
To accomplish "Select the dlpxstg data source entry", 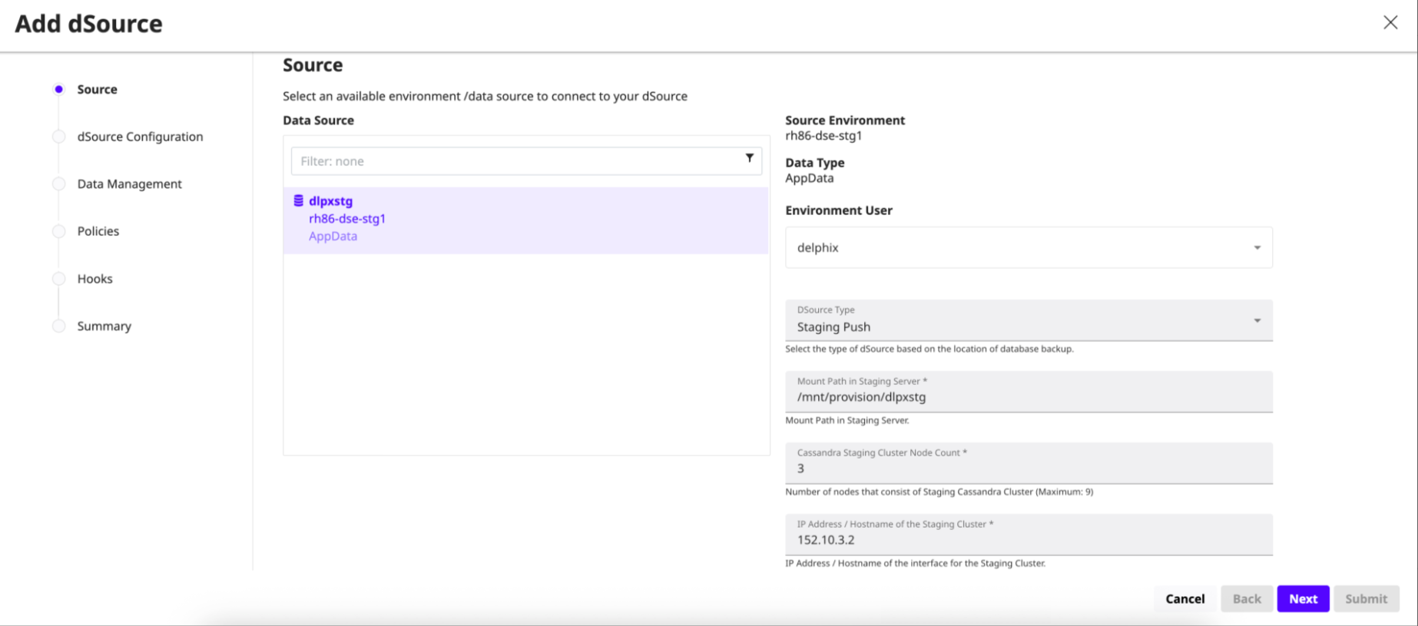I will coord(525,220).
